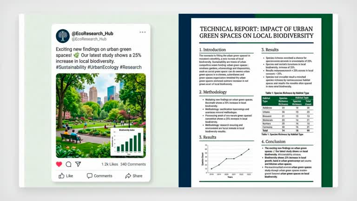Click the Species Richness by Habitat table
357x201 pixels.
click(287, 114)
